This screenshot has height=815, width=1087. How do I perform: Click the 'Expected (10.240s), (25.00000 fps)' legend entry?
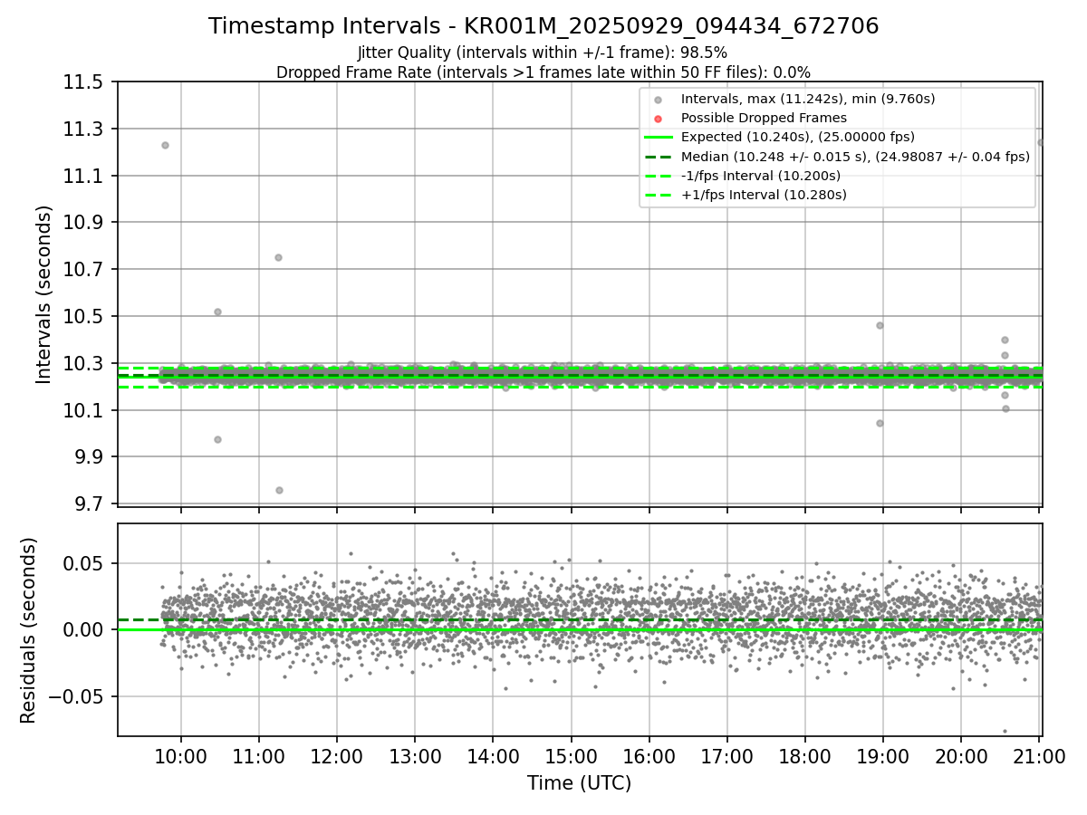pyautogui.click(x=798, y=137)
